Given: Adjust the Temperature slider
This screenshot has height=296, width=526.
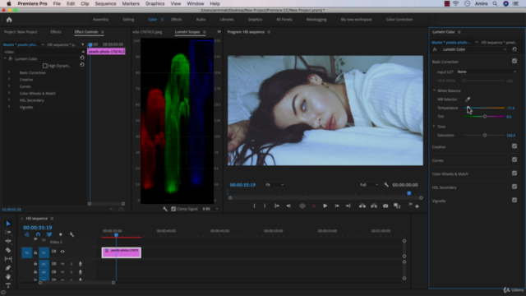Looking at the screenshot, I should click(x=484, y=108).
